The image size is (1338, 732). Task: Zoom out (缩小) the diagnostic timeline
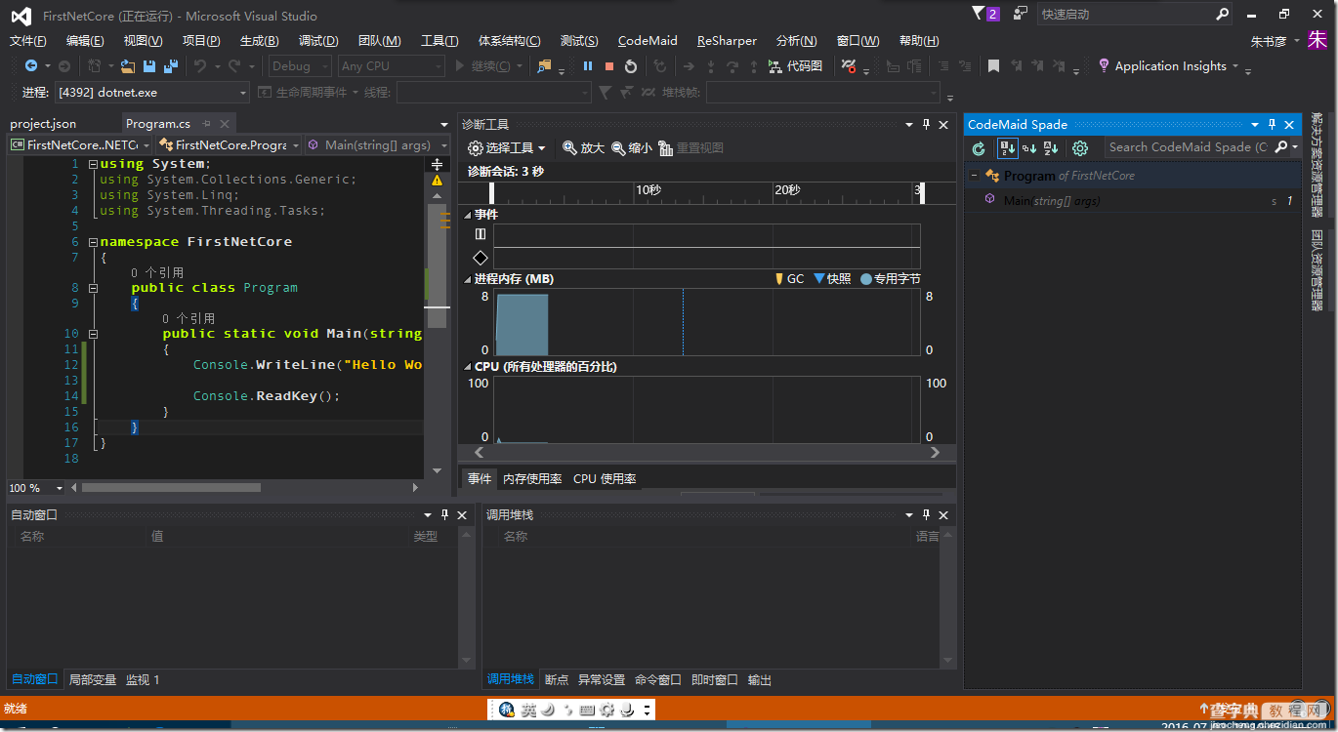click(x=632, y=148)
